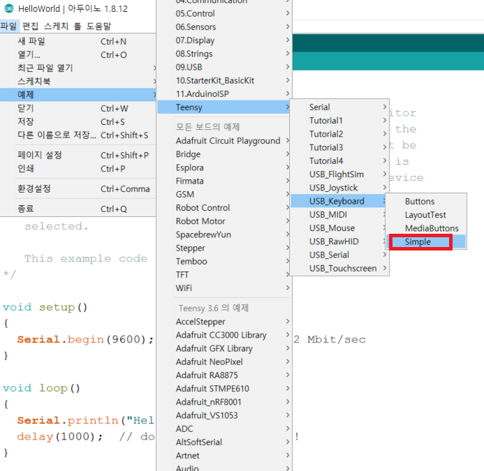The width and height of the screenshot is (484, 471).
Task: Select 새 파일 menu entry
Action: [78, 41]
